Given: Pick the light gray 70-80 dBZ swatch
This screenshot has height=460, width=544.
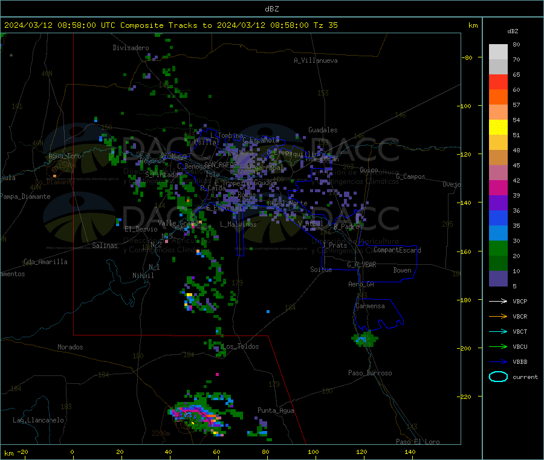Looking at the screenshot, I should pyautogui.click(x=498, y=52).
